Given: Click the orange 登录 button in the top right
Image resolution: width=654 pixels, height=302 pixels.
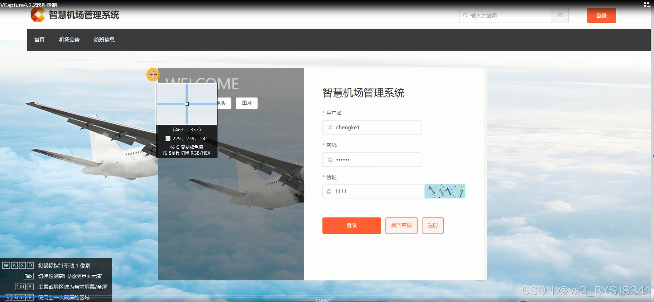Looking at the screenshot, I should (601, 16).
